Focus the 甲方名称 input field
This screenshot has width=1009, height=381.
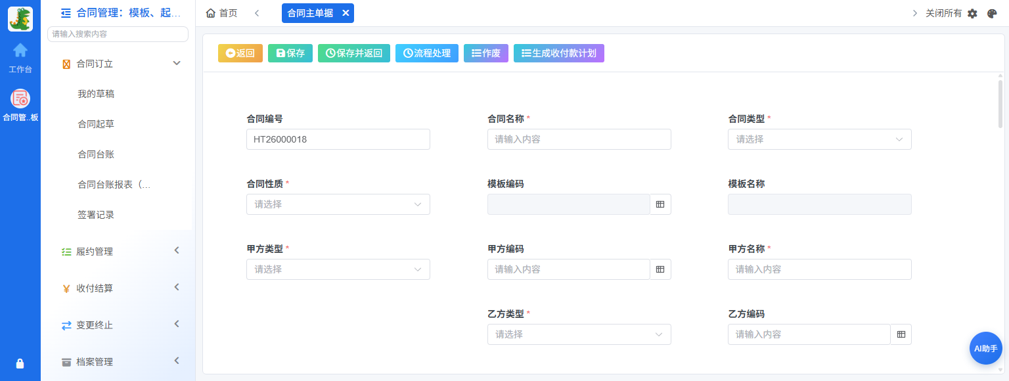(820, 269)
